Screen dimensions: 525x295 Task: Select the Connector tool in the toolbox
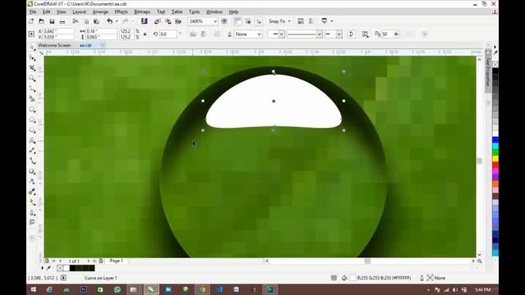[32, 161]
